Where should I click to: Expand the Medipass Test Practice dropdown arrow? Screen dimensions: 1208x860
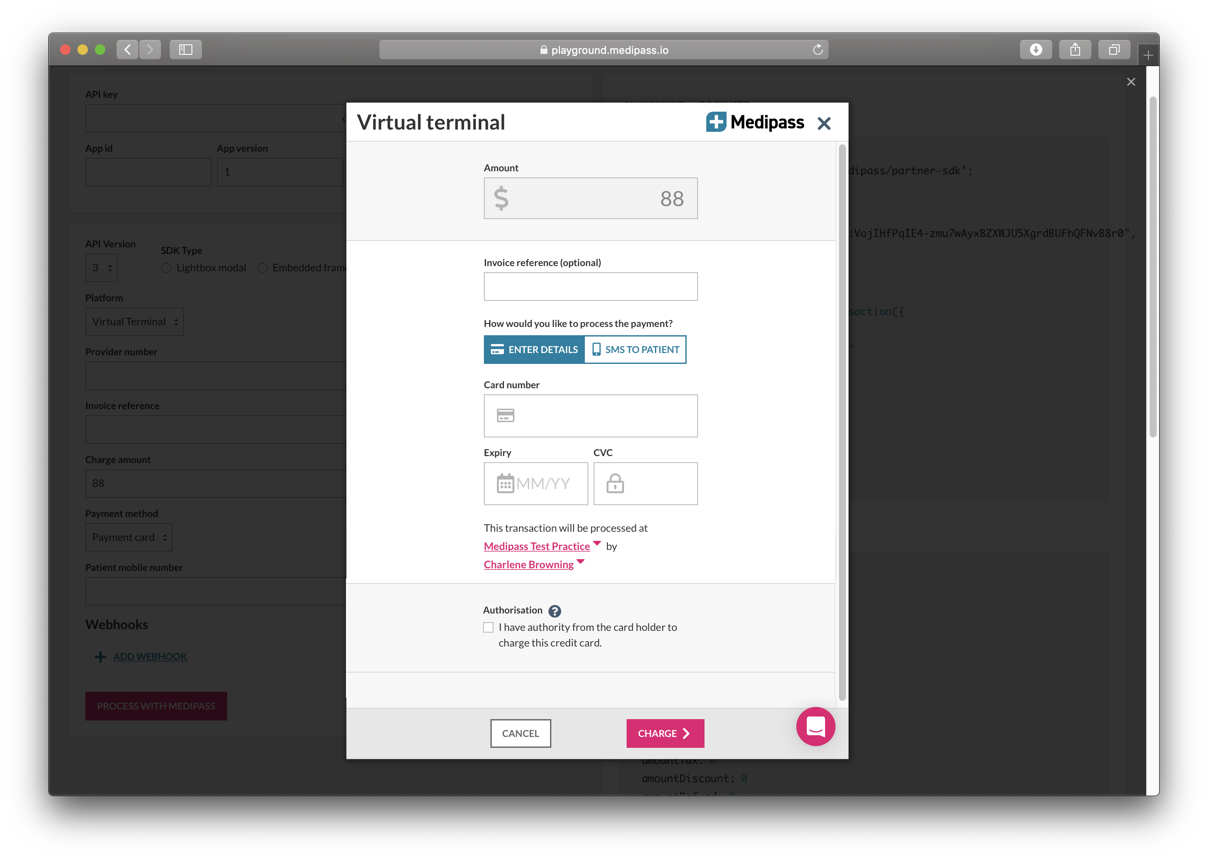tap(597, 543)
